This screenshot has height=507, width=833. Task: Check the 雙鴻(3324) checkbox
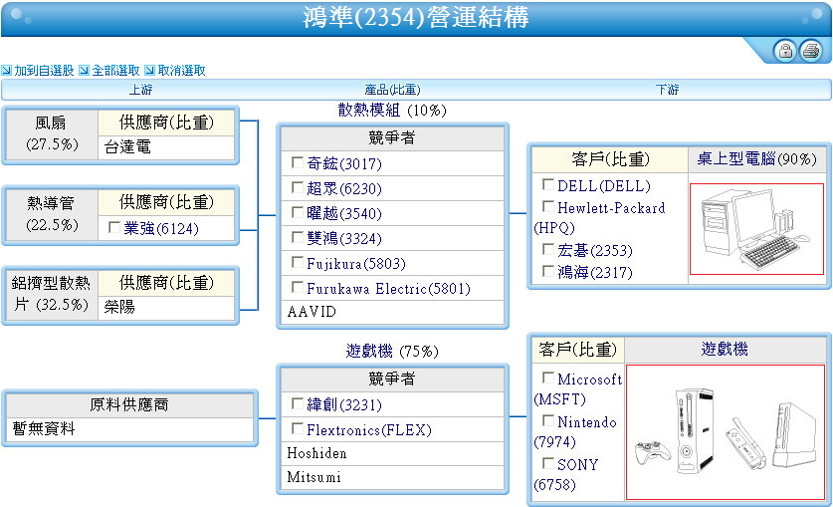298,237
